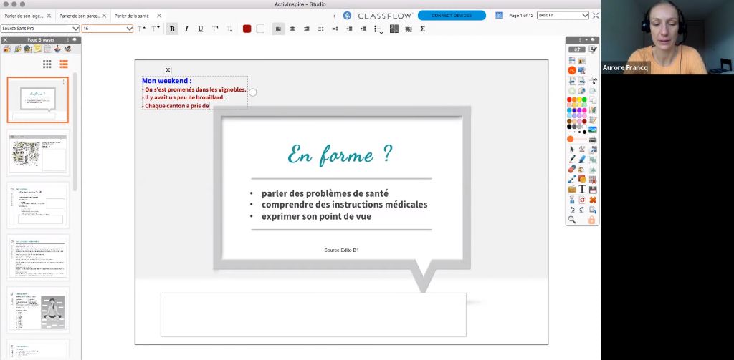The image size is (734, 360).
Task: Open Page Browser first tab icon
Action: [9, 49]
